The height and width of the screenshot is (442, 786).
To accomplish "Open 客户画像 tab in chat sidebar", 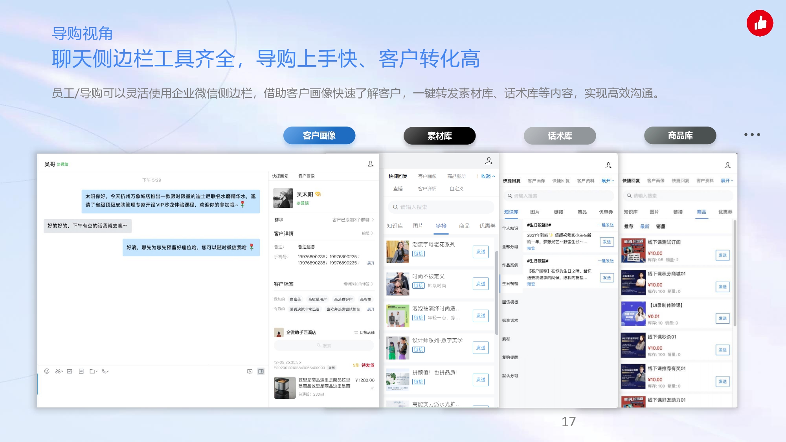I will (306, 176).
